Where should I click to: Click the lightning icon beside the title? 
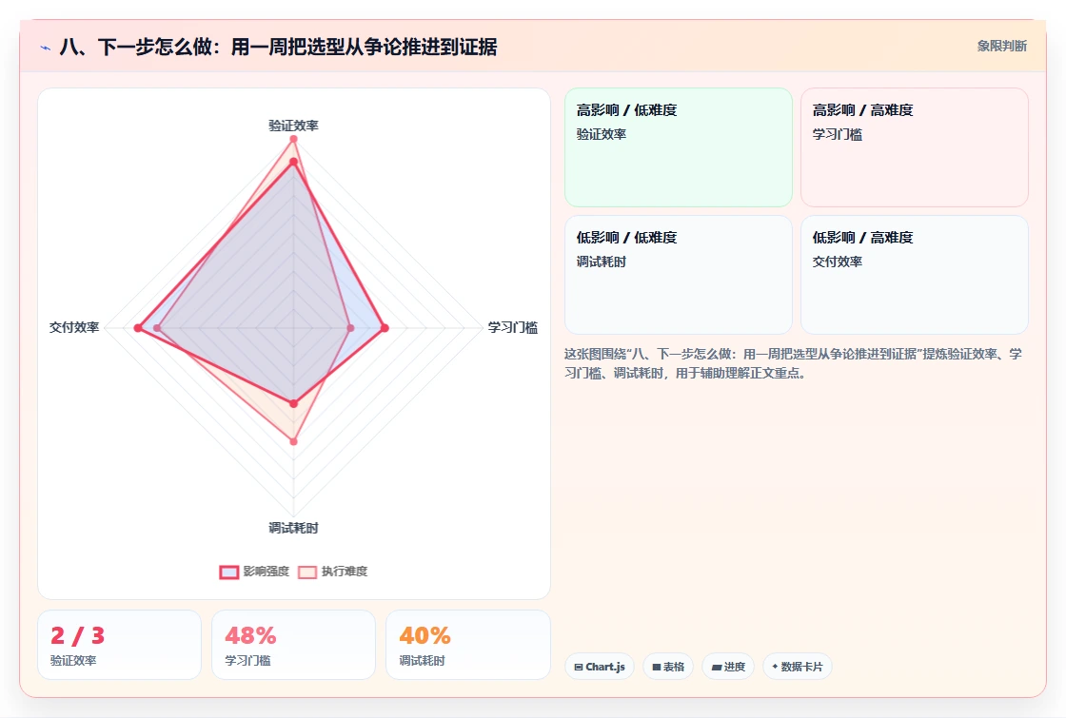[x=46, y=48]
